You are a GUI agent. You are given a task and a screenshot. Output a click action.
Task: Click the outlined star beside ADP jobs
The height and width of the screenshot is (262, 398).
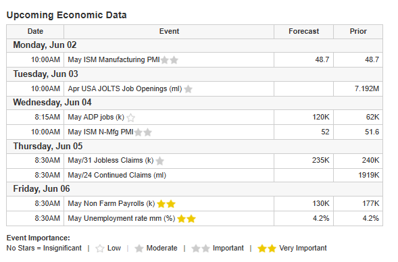(130, 117)
